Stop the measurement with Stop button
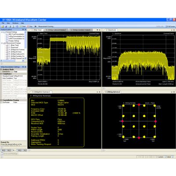This screenshot has height=176, width=176. (30, 26)
